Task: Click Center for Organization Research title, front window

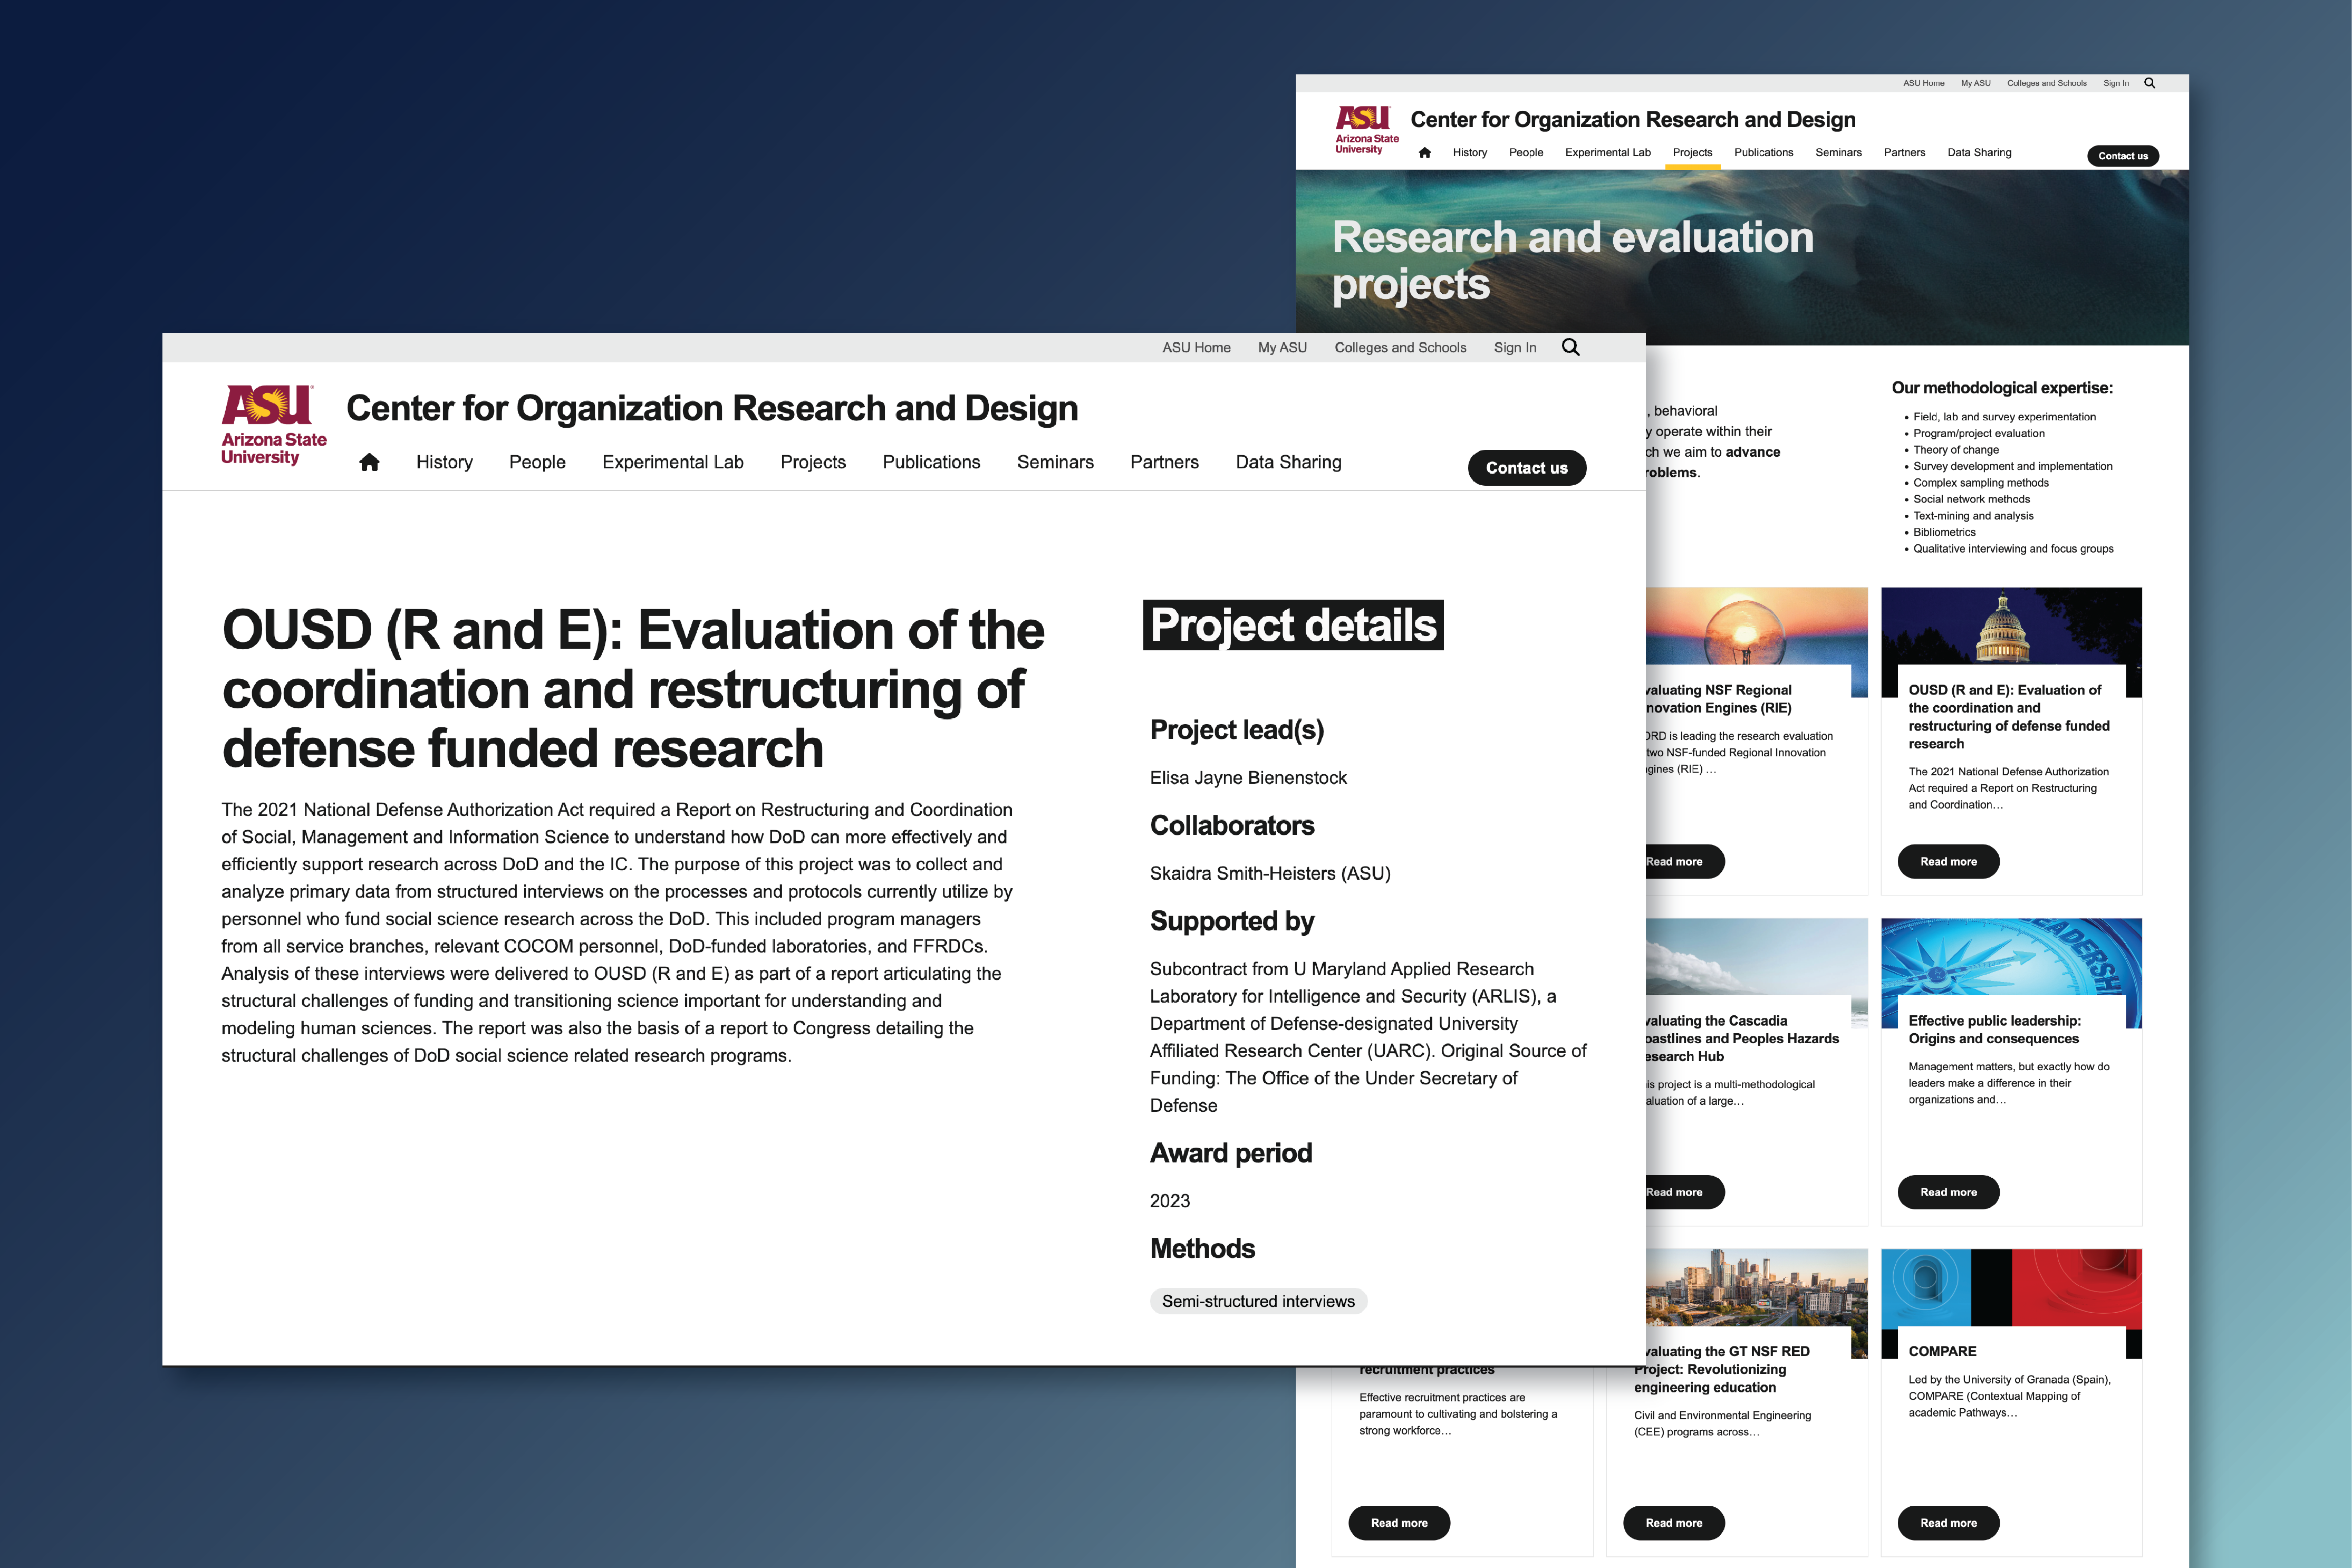Action: tap(712, 408)
